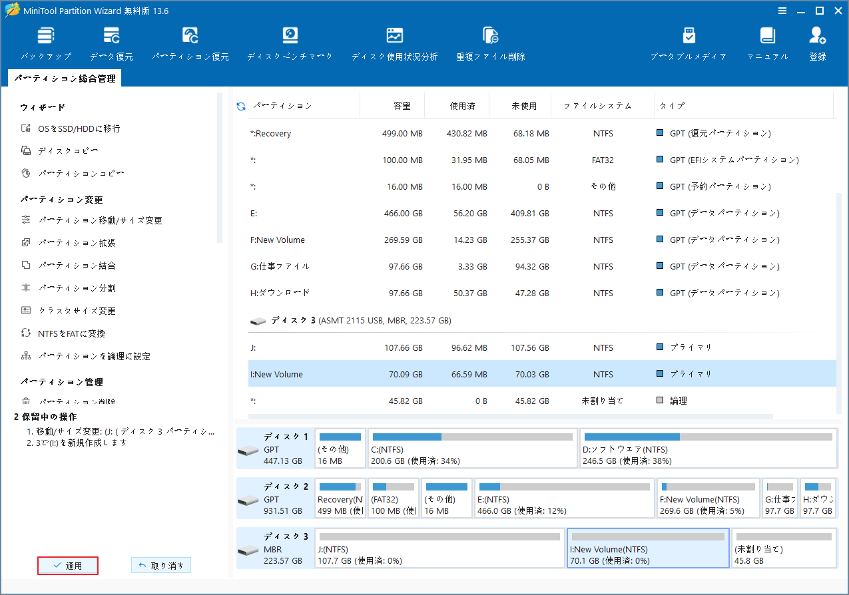This screenshot has width=849, height=595.
Task: Select the 16.00 MB その他 partition row
Action: pos(542,187)
